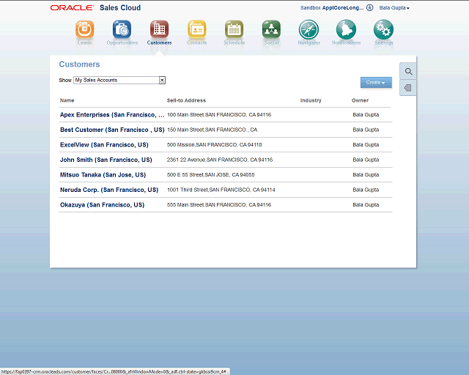This screenshot has width=469, height=375.
Task: Click address 150 Main Street, San Francisco
Action: coord(212,130)
